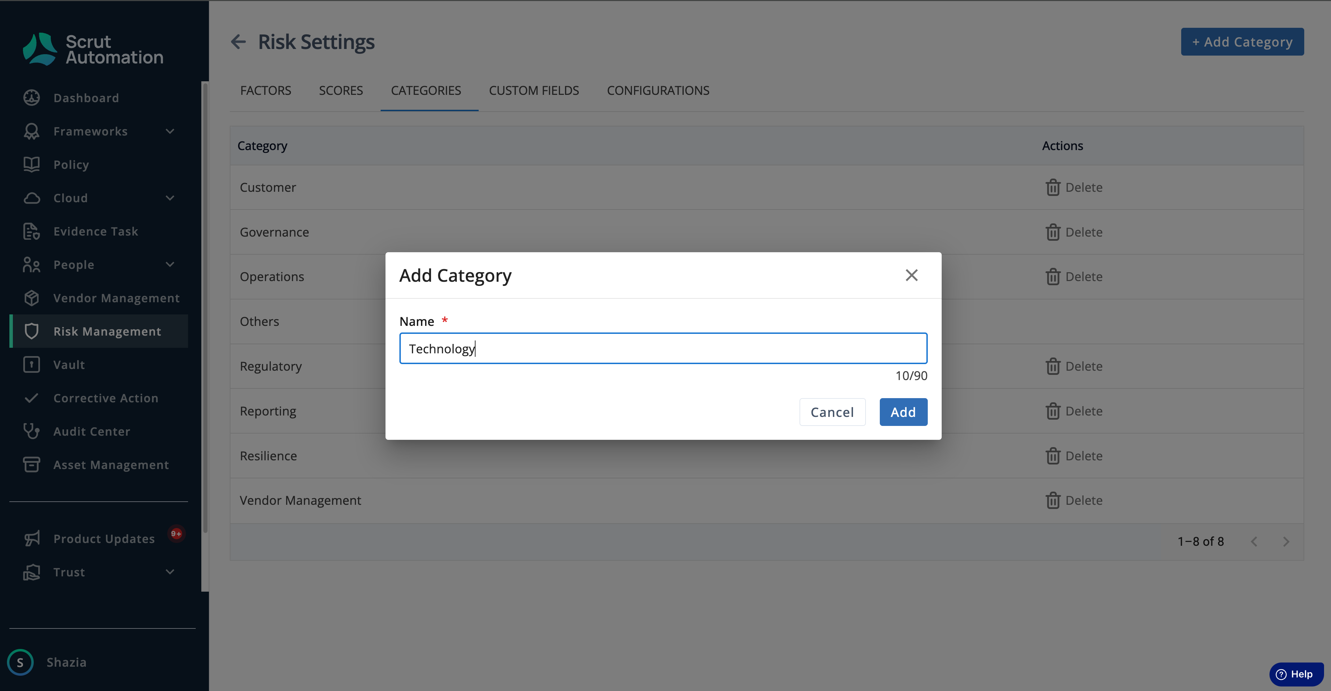The height and width of the screenshot is (691, 1331).
Task: Click the Shazia username label
Action: point(66,662)
